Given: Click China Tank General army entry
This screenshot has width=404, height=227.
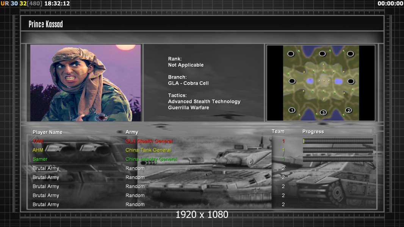Looking at the screenshot, I should 148,150.
